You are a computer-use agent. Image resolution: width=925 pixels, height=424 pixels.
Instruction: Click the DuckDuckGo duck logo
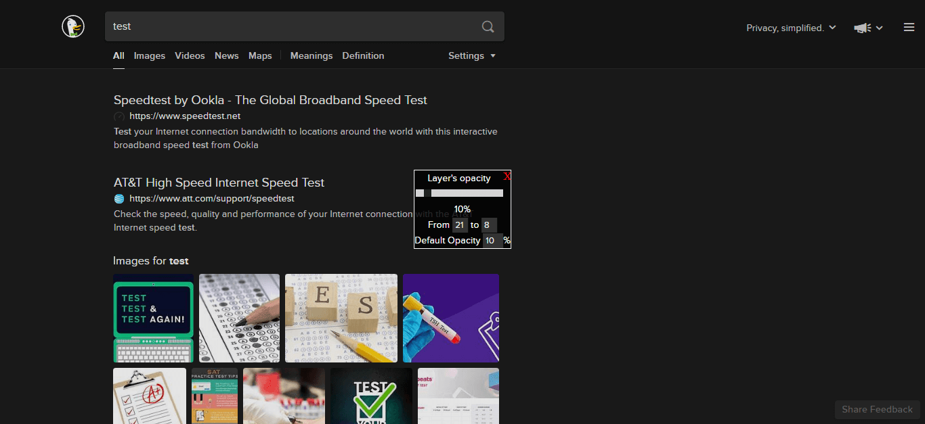tap(73, 27)
